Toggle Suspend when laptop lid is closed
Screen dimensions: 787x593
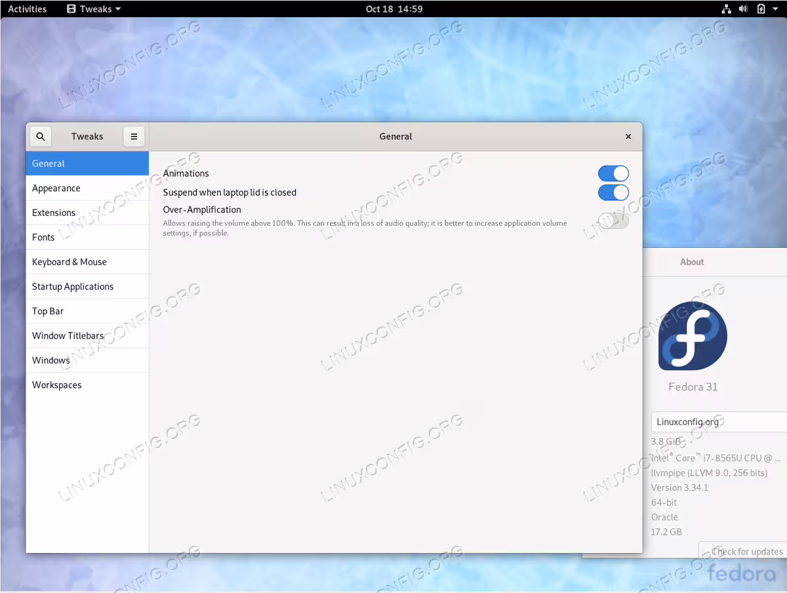613,192
